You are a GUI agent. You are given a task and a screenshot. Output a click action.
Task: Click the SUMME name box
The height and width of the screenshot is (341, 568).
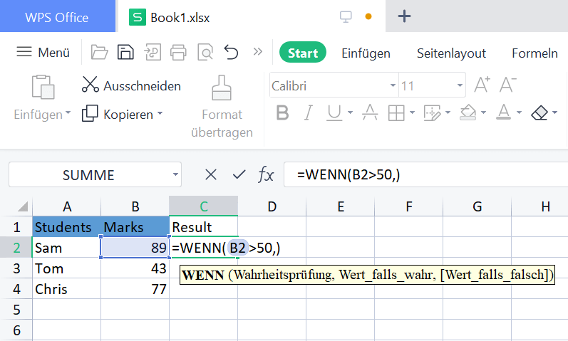tap(89, 175)
